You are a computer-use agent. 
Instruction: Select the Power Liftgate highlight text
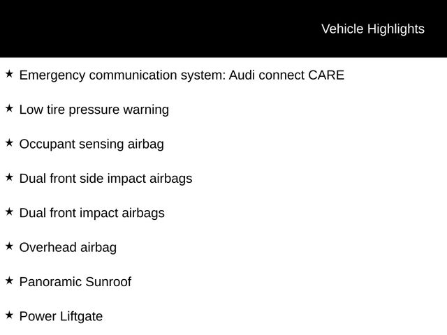point(61,316)
